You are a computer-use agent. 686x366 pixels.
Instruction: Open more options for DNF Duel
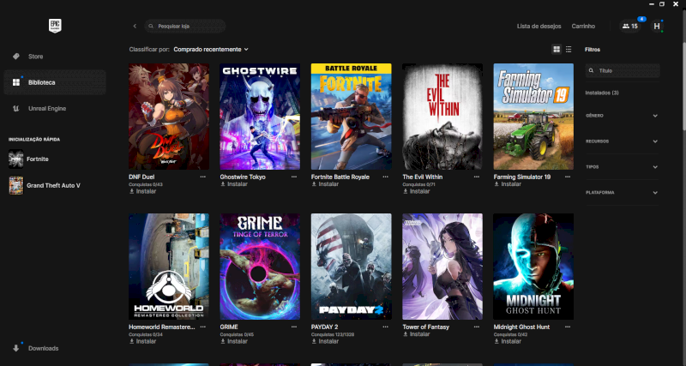(x=203, y=177)
